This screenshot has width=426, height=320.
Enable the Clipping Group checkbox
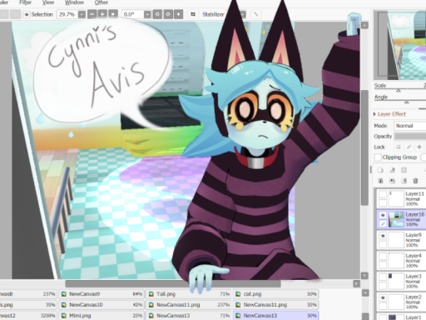(378, 157)
